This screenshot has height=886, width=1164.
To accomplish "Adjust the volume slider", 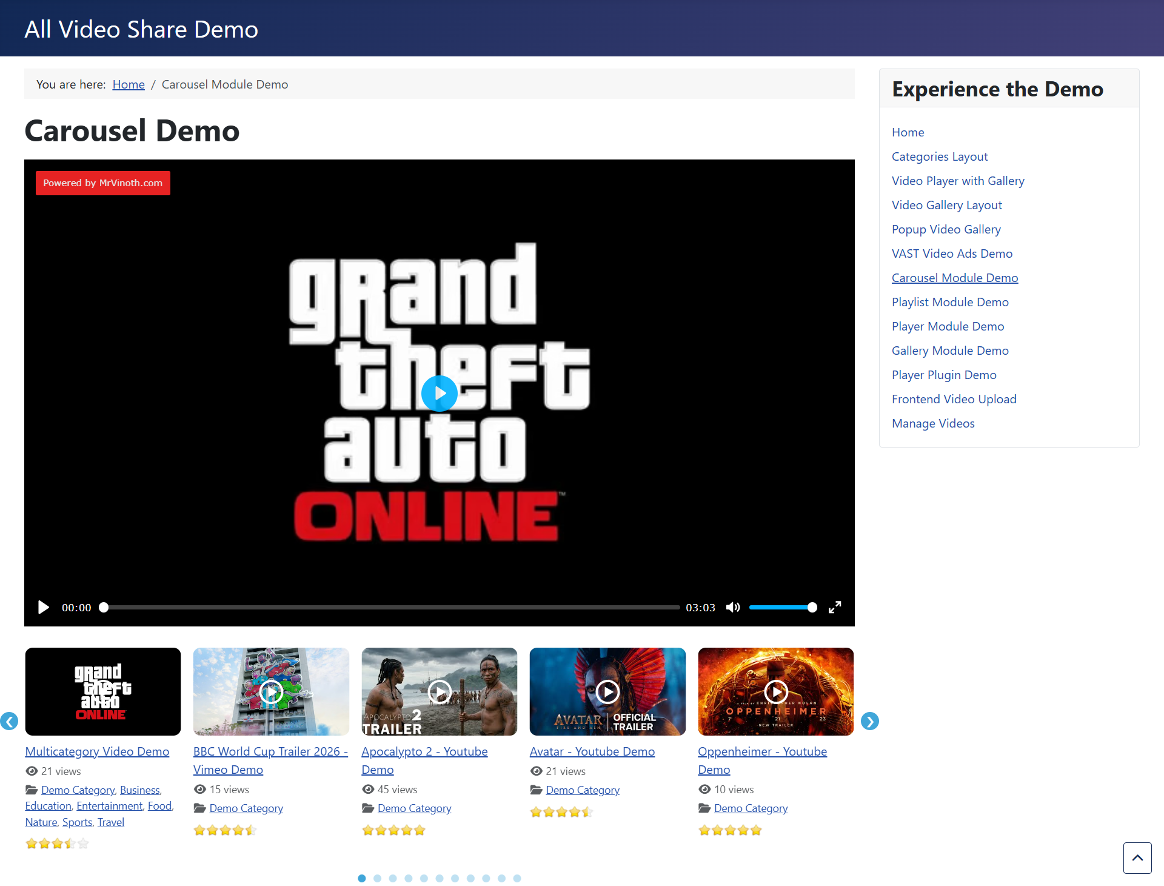I will [x=783, y=607].
